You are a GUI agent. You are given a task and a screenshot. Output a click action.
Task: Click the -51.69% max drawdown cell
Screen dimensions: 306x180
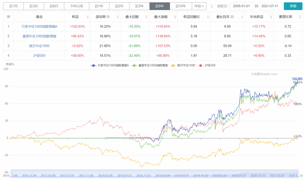pyautogui.click(x=134, y=46)
